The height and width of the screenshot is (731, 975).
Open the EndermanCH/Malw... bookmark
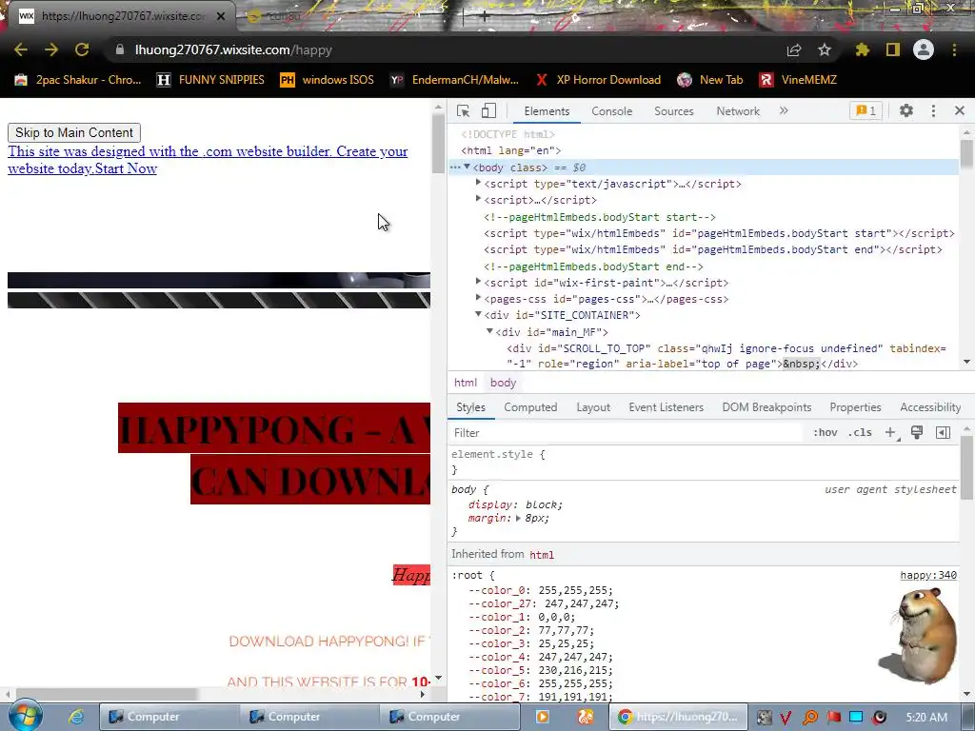coord(454,80)
